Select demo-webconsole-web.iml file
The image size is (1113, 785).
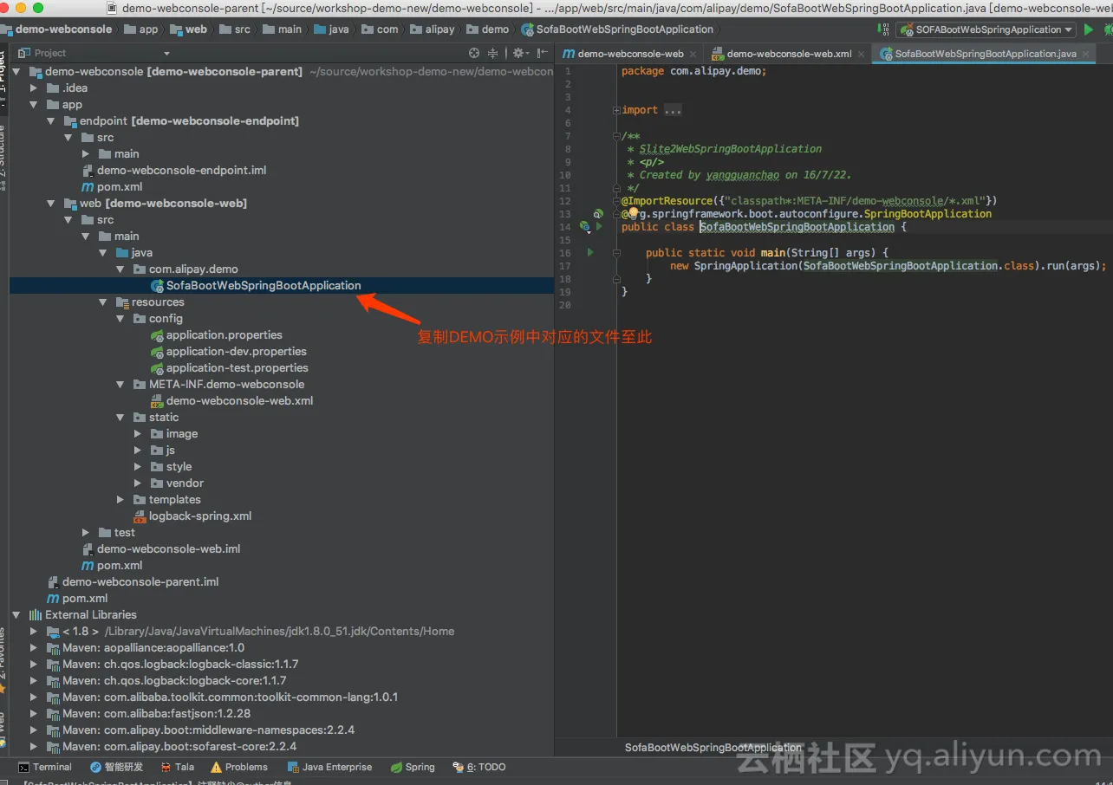(x=160, y=548)
